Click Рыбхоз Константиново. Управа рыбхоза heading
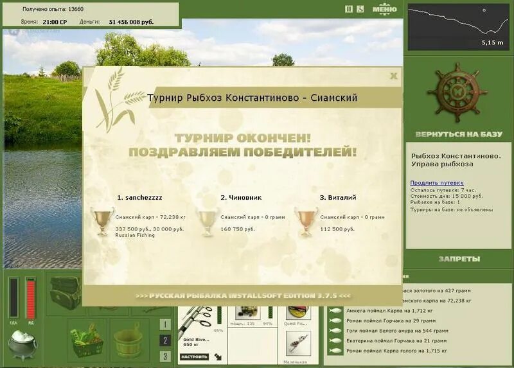The width and height of the screenshot is (514, 368). 456,160
